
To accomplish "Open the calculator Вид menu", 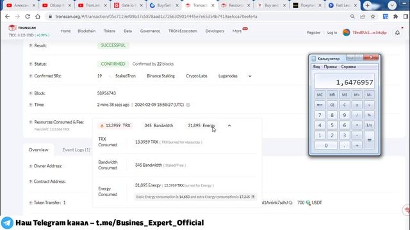I will tap(316, 66).
